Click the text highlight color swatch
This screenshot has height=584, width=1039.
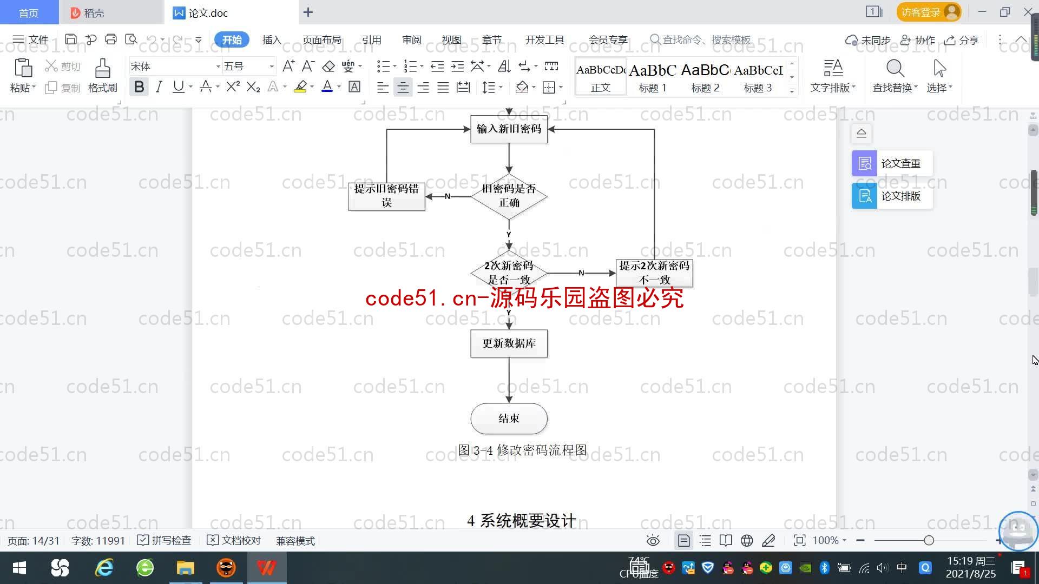click(x=300, y=87)
